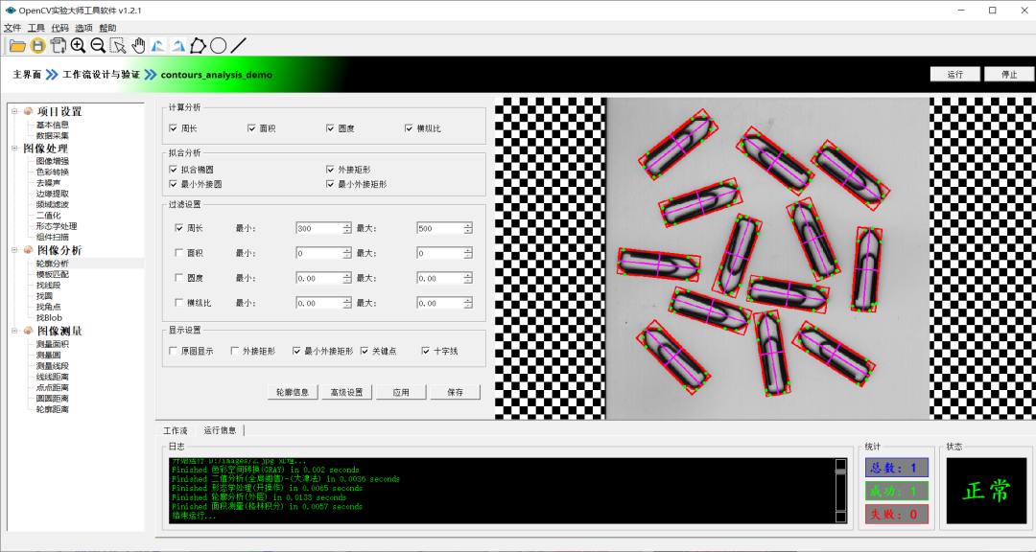This screenshot has height=552, width=1036.
Task: Open the 文件 menu
Action: click(x=12, y=28)
